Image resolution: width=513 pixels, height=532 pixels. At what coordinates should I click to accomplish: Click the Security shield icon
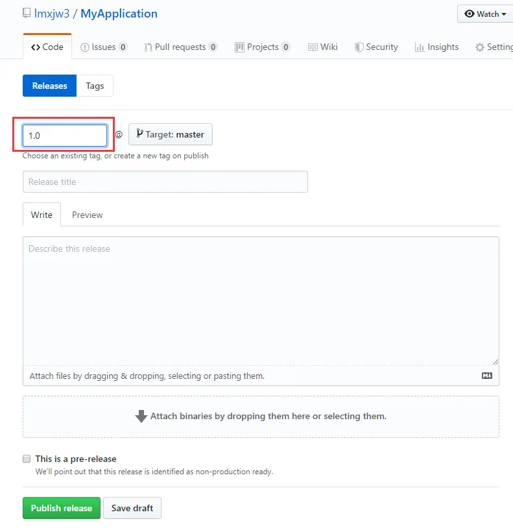[359, 47]
